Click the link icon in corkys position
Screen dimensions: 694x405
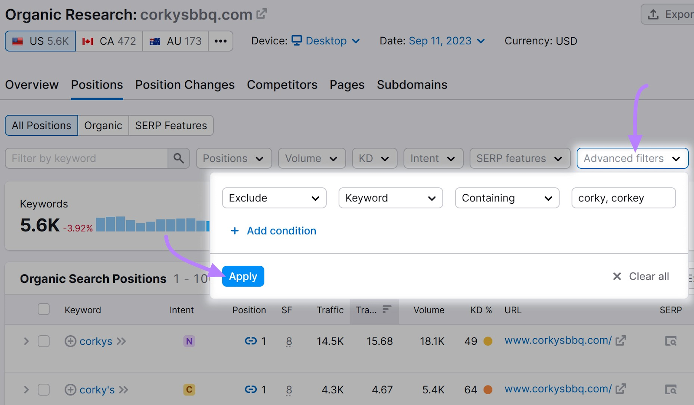click(x=251, y=341)
